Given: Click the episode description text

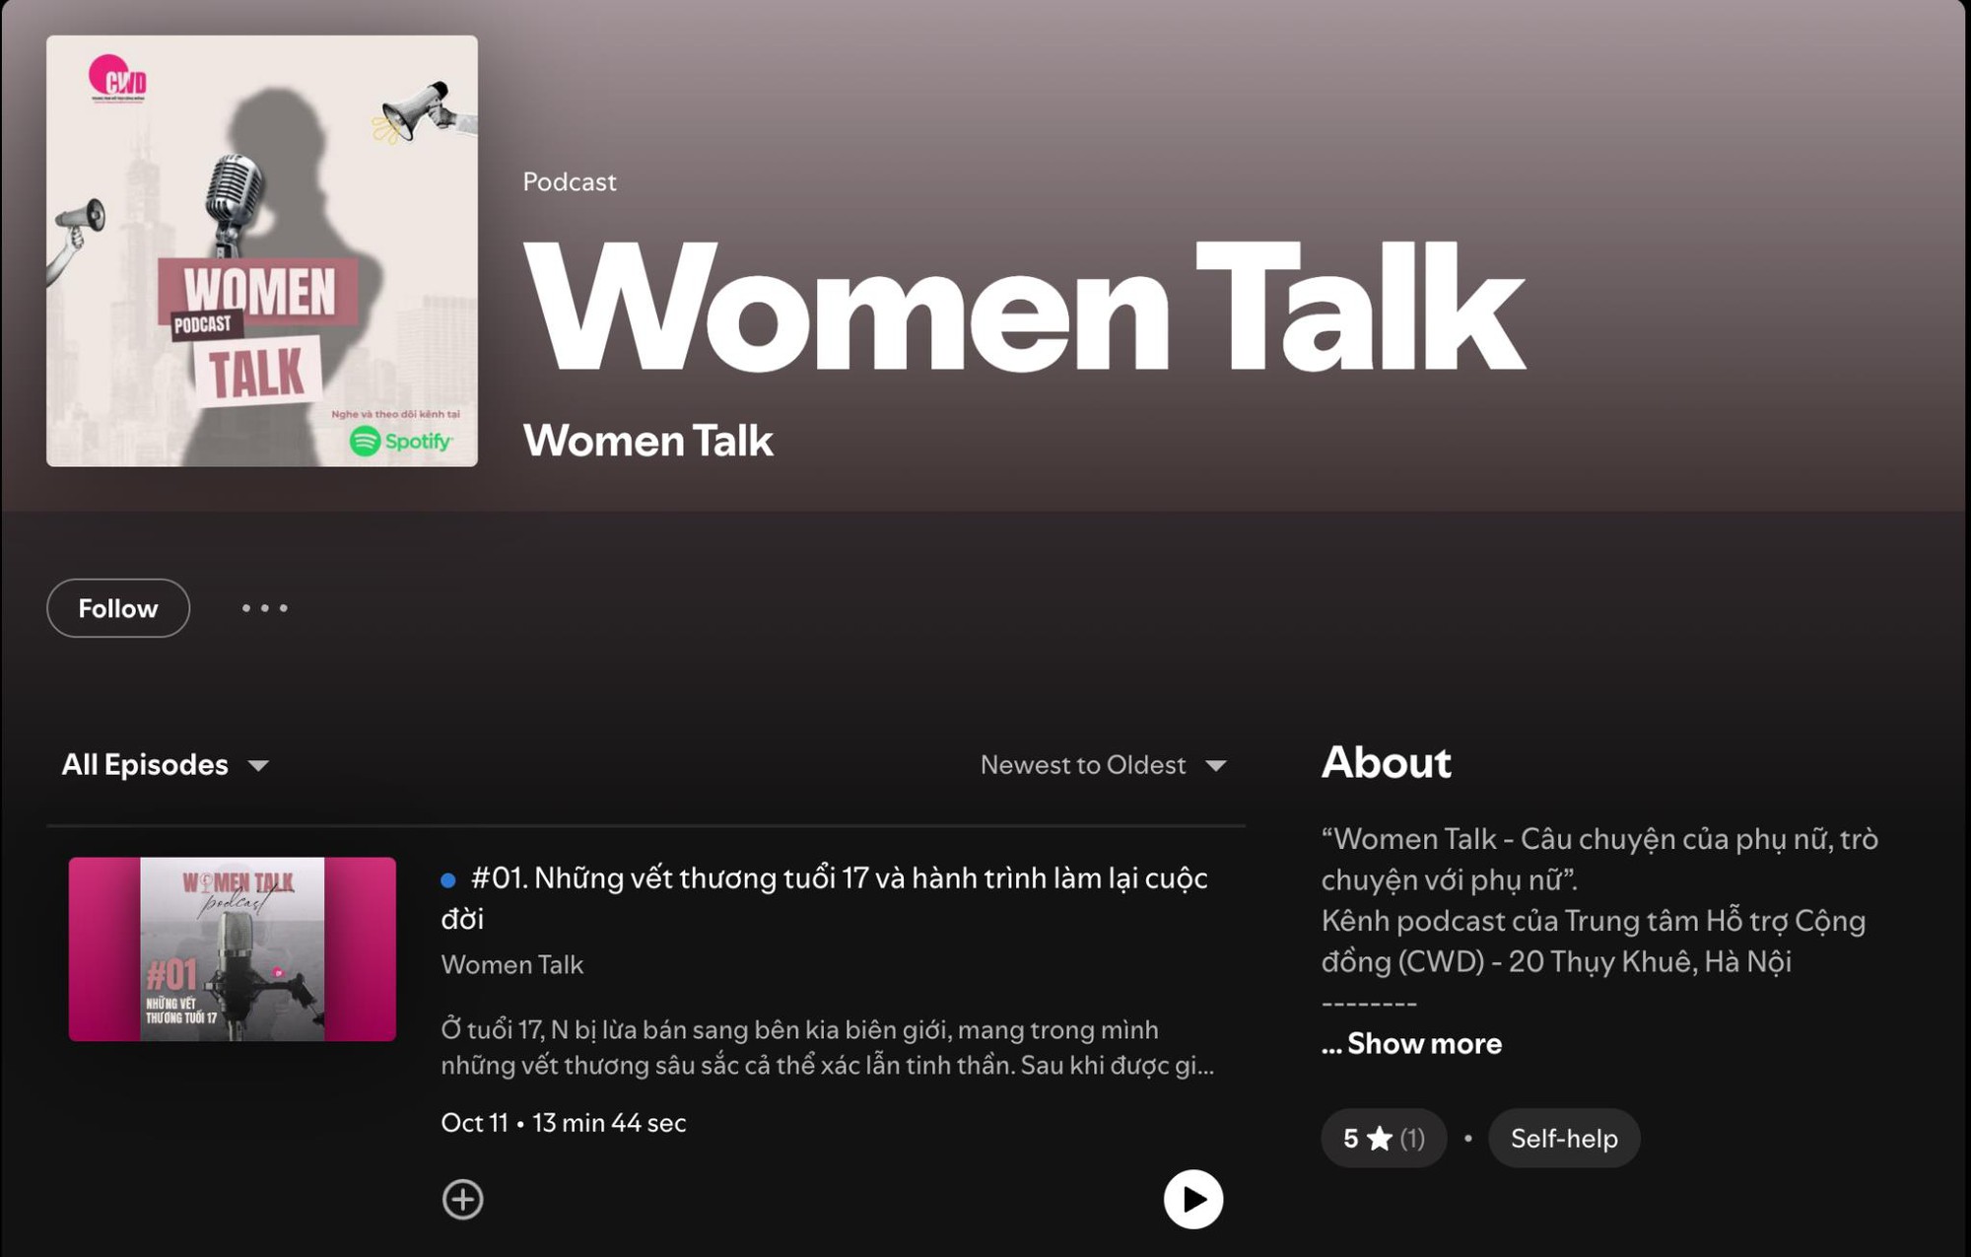Looking at the screenshot, I should [826, 1047].
